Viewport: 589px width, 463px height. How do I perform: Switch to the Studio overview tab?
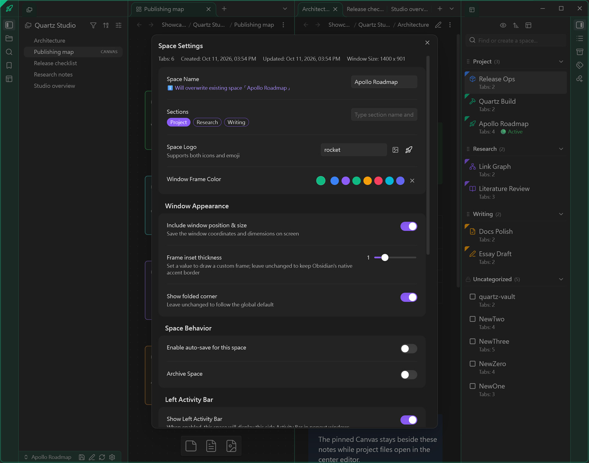[x=409, y=9]
